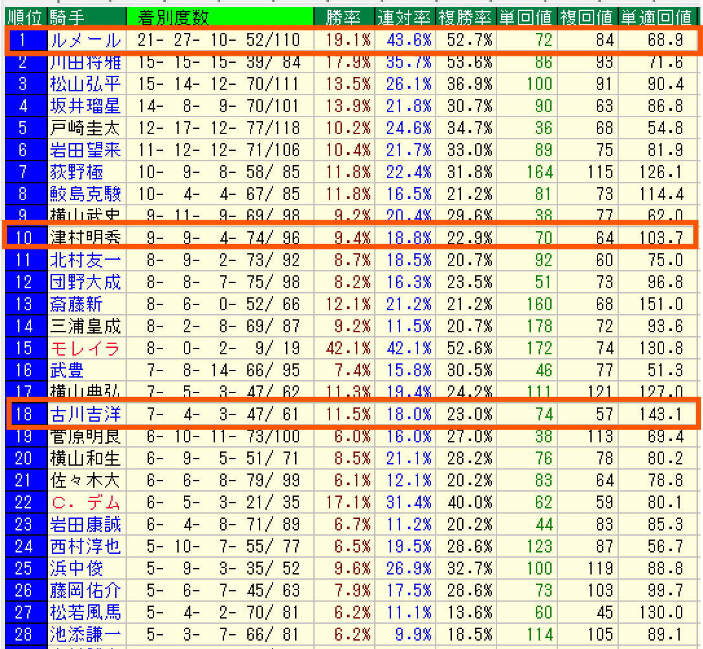Click the 連対率 column header
Viewport: 703px width, 649px height.
(403, 17)
